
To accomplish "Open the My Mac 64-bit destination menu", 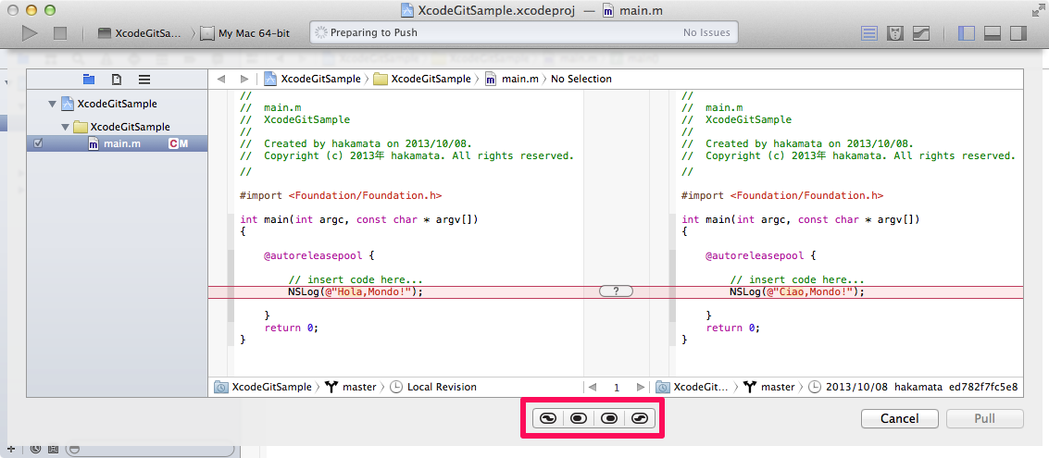I will 254,33.
